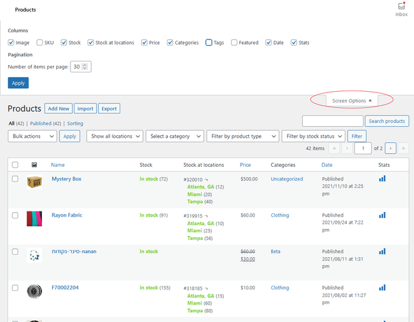The image size is (414, 322).
Task: Toggle Stock at locations column checkbox
Action: [91, 43]
